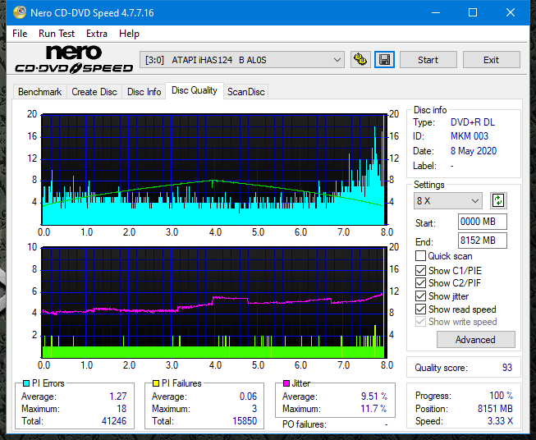Click the Speed value 3.33 X

[x=500, y=421]
